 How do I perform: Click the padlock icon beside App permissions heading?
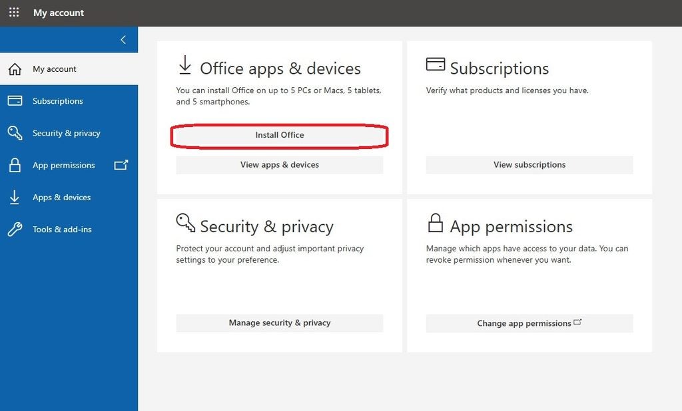tap(436, 222)
